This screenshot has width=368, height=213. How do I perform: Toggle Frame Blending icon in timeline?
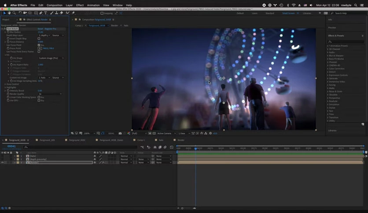click(x=160, y=147)
